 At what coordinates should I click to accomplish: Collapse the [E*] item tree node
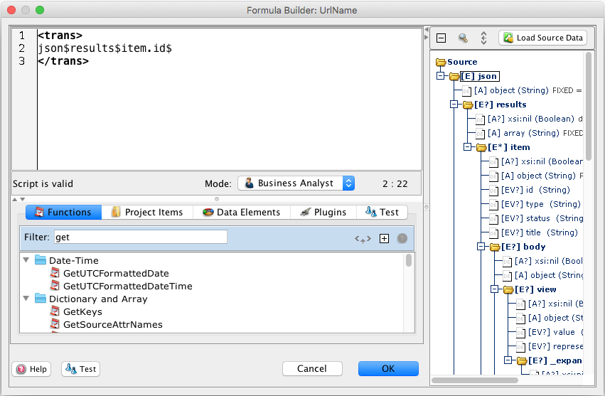tap(468, 147)
